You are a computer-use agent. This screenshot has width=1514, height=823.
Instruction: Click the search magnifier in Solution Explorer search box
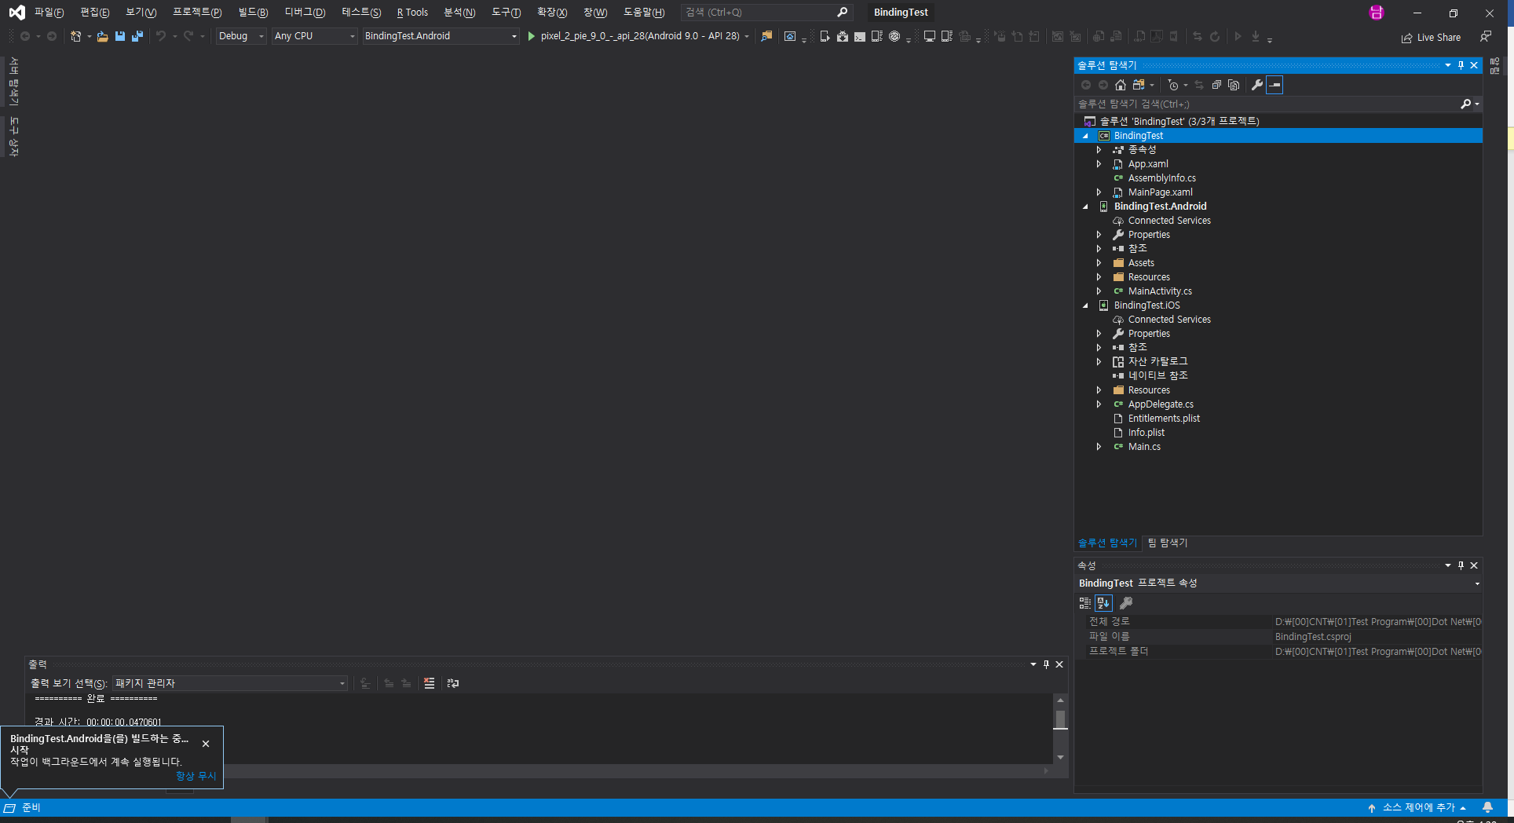click(1465, 104)
